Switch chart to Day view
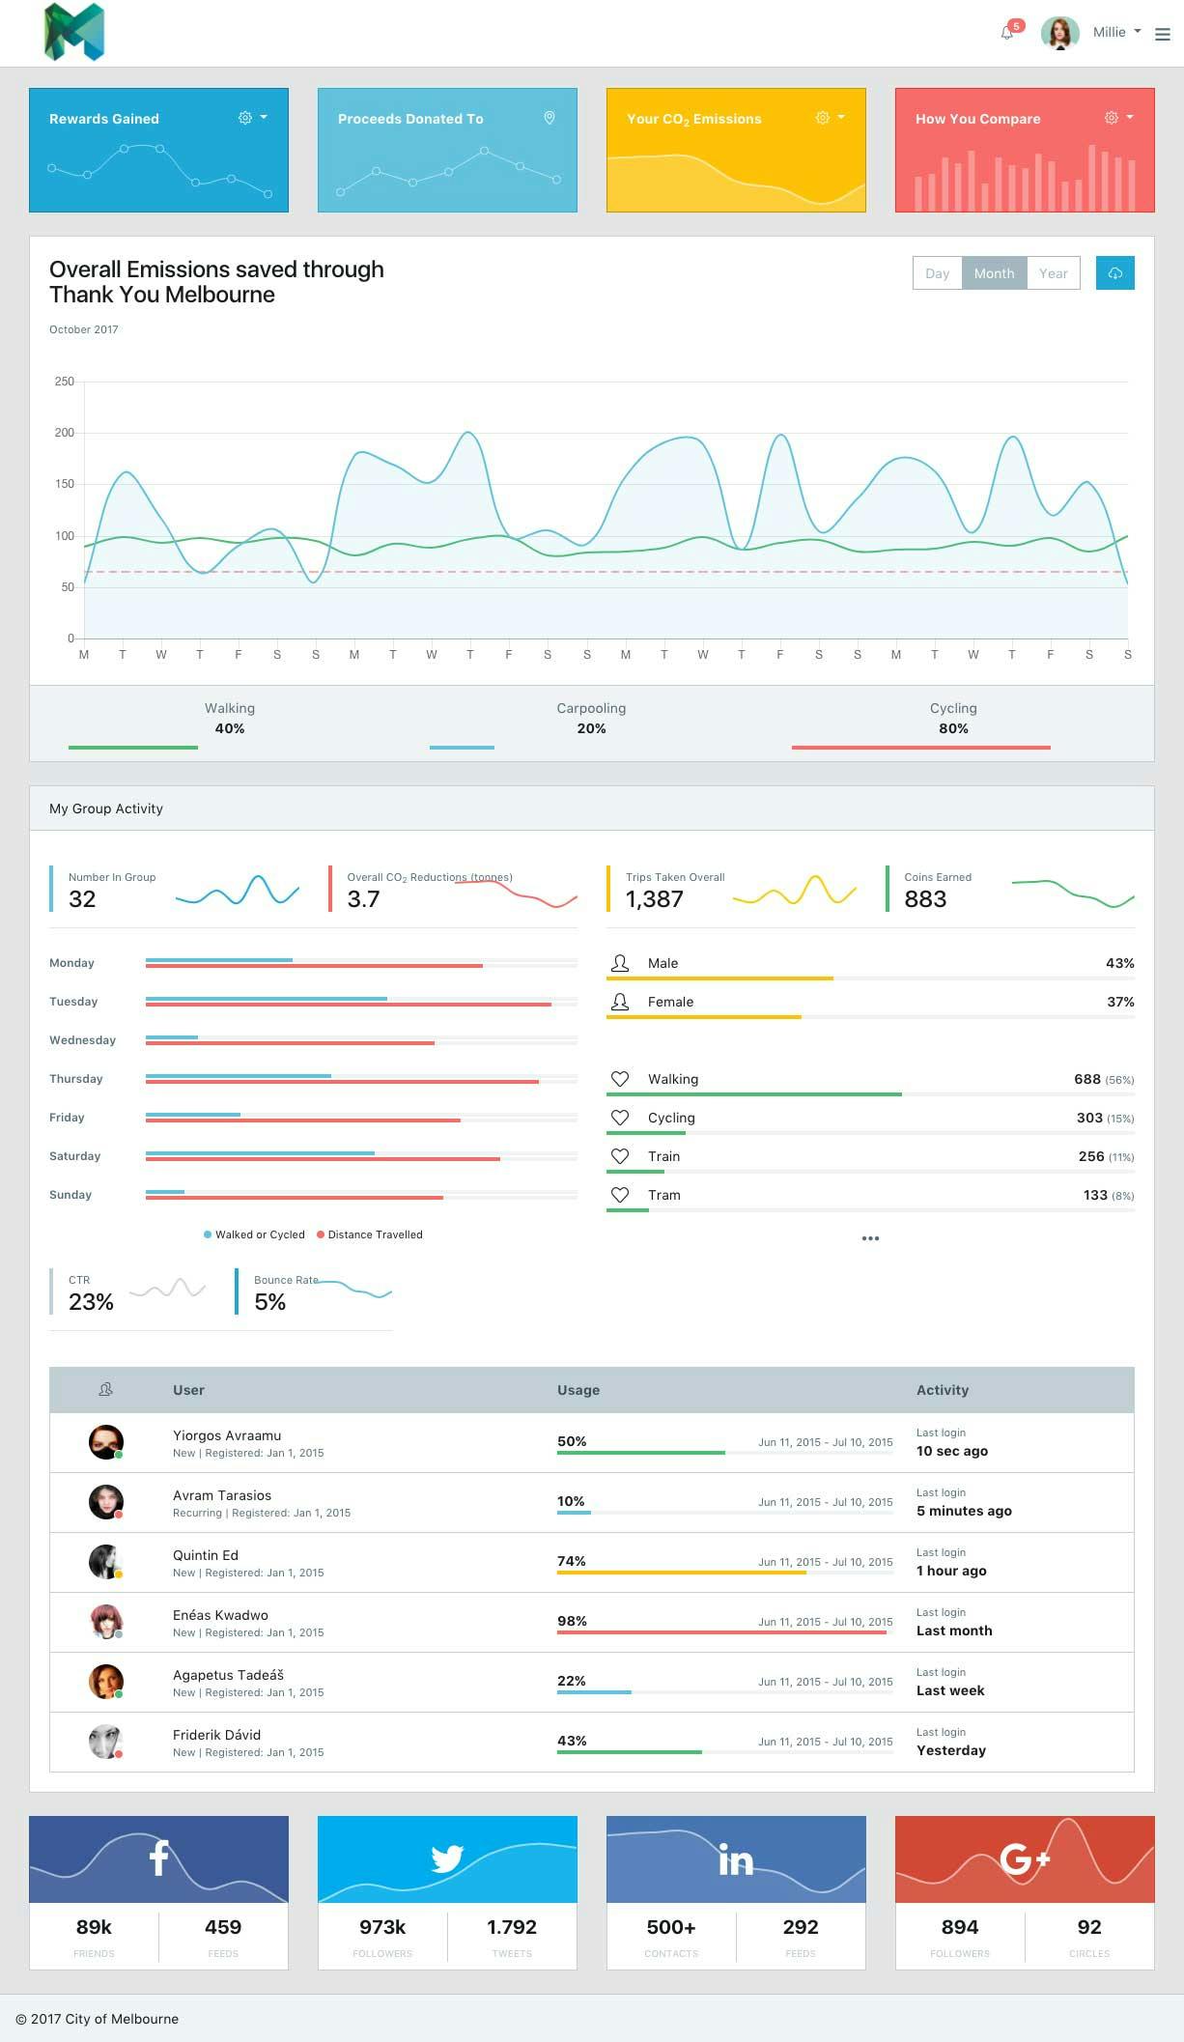Viewport: 1184px width, 2042px height. tap(937, 273)
